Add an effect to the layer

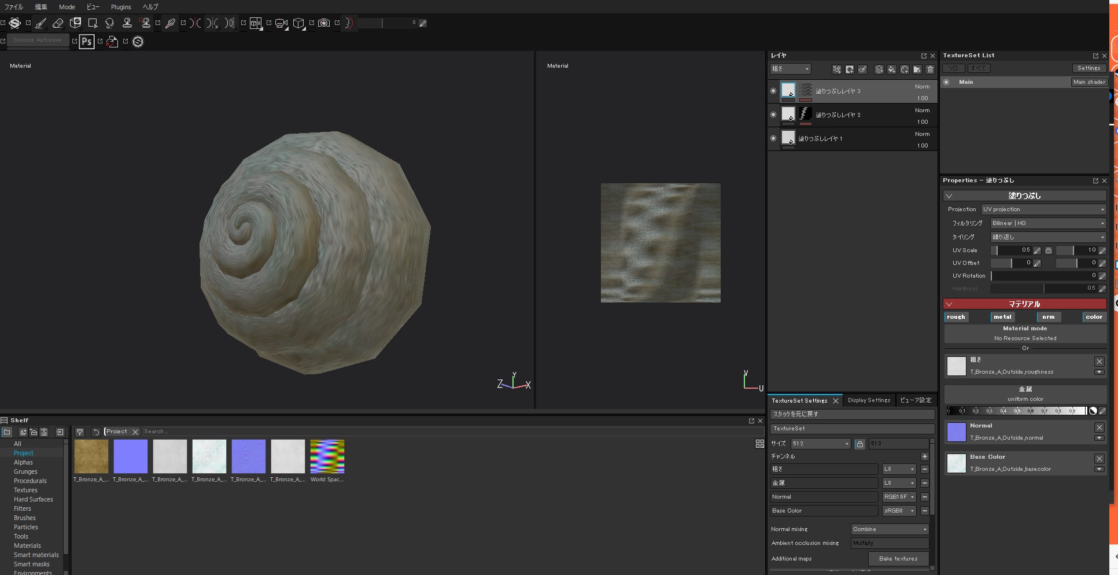pyautogui.click(x=837, y=69)
